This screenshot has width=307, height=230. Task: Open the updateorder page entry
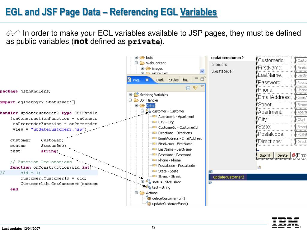coord(222,71)
